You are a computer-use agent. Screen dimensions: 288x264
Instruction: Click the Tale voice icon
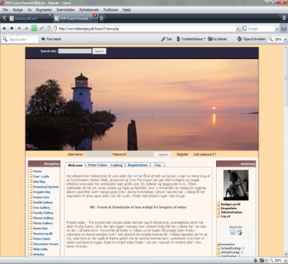pos(166,39)
